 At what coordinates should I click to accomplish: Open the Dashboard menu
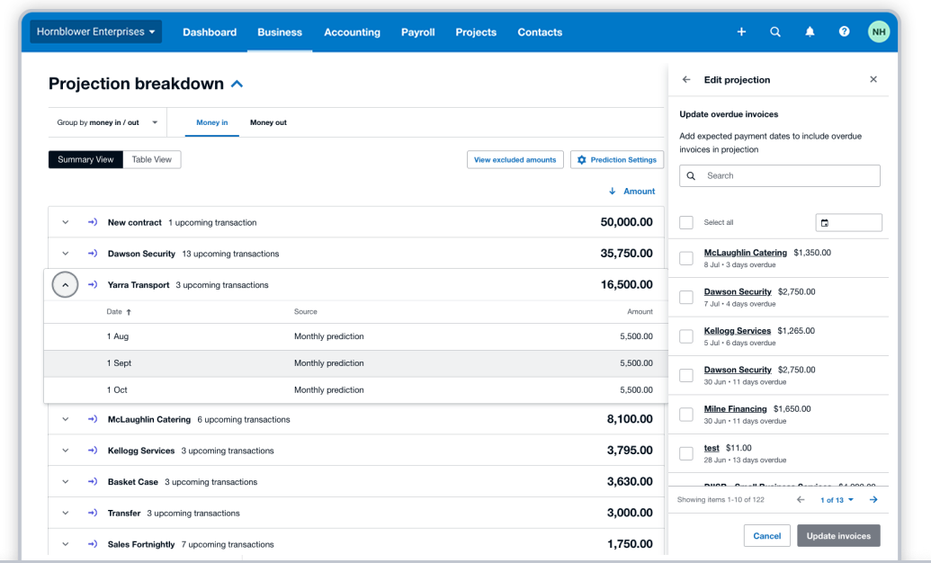tap(210, 32)
